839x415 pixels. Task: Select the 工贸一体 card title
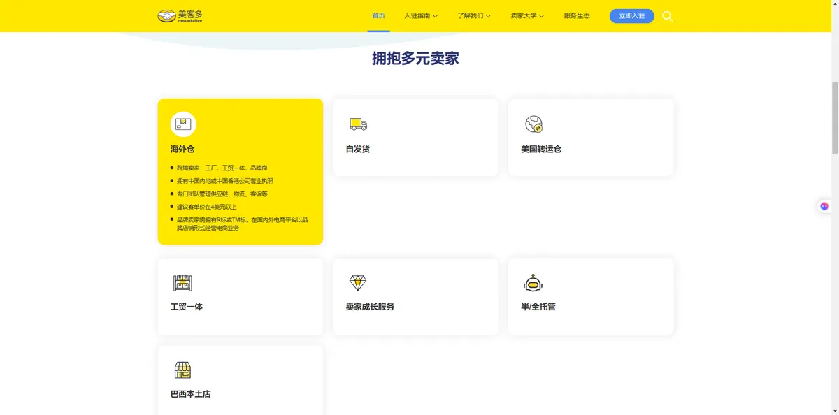coord(187,307)
